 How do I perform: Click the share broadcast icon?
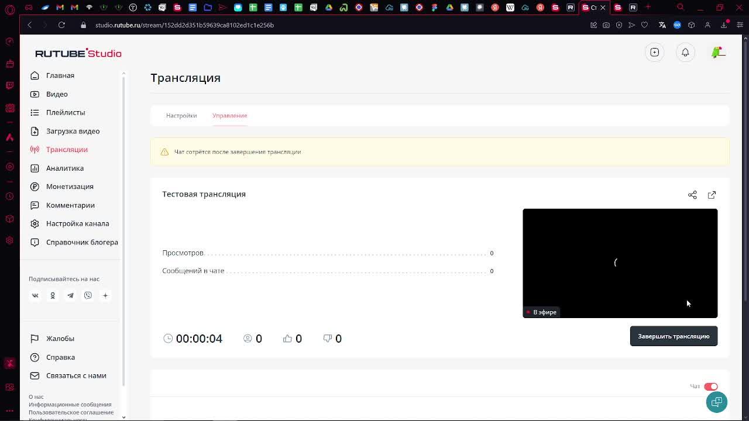(x=692, y=195)
